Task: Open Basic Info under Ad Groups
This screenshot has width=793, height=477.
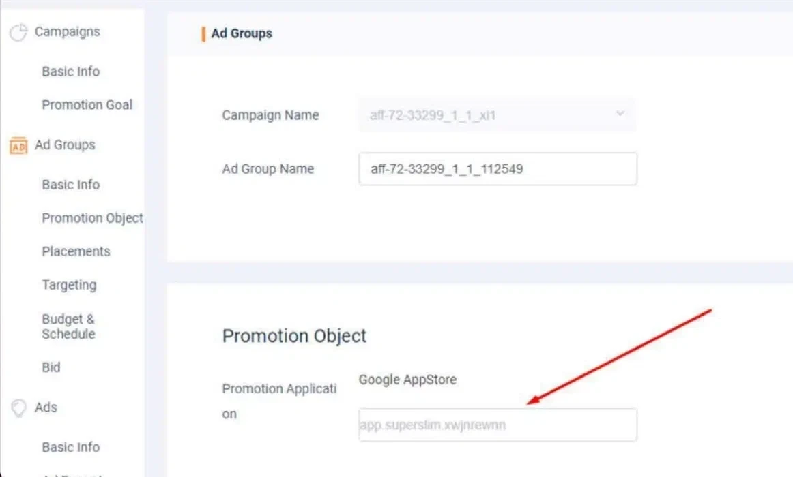Action: [71, 184]
